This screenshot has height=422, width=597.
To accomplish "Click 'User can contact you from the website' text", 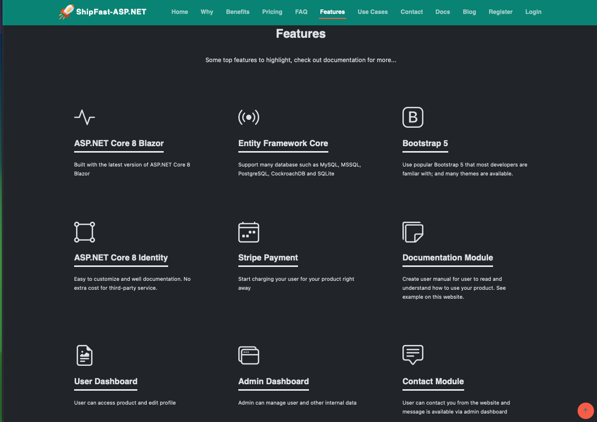I will [x=456, y=407].
